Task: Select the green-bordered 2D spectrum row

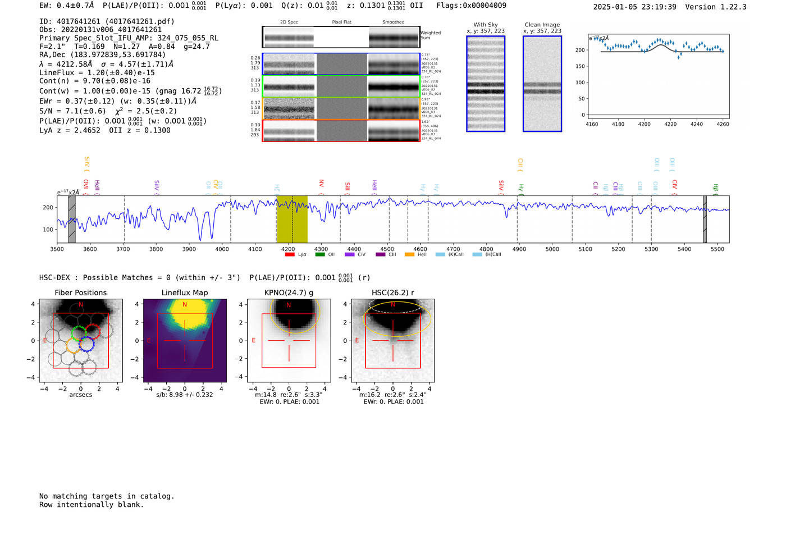Action: (x=341, y=86)
